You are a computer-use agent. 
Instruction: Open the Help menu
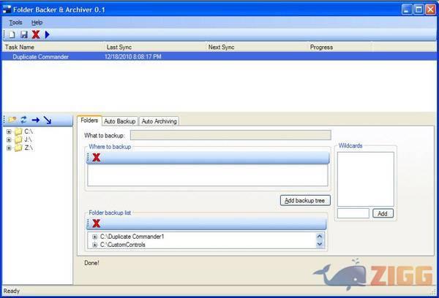37,23
